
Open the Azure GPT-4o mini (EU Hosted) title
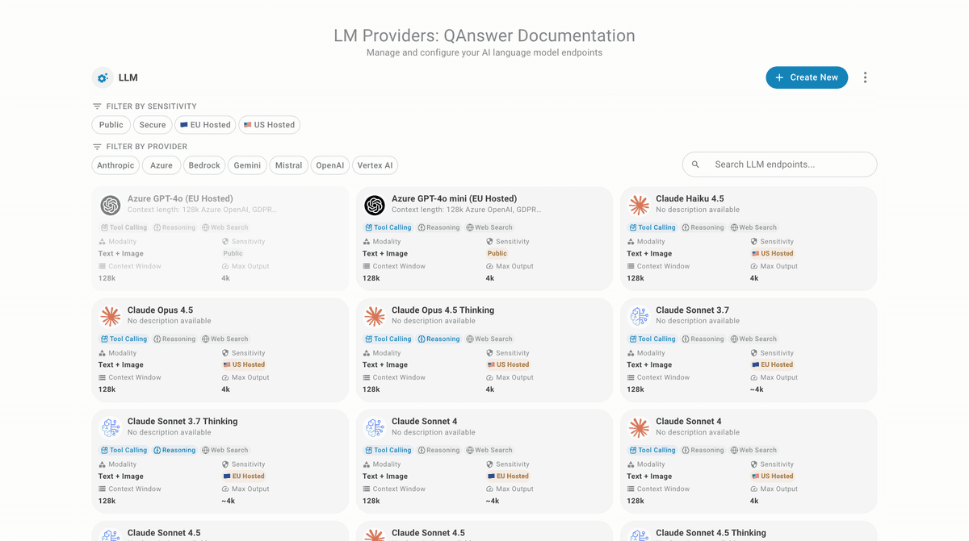454,198
